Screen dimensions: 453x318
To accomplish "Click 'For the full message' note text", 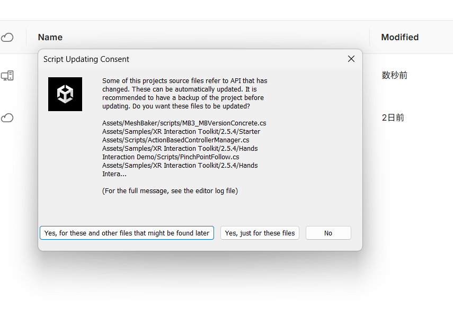I will [170, 191].
